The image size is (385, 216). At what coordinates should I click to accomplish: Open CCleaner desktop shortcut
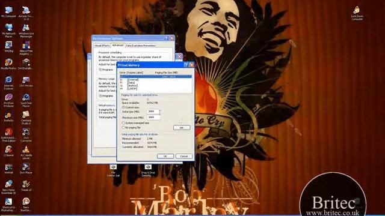click(x=8, y=151)
